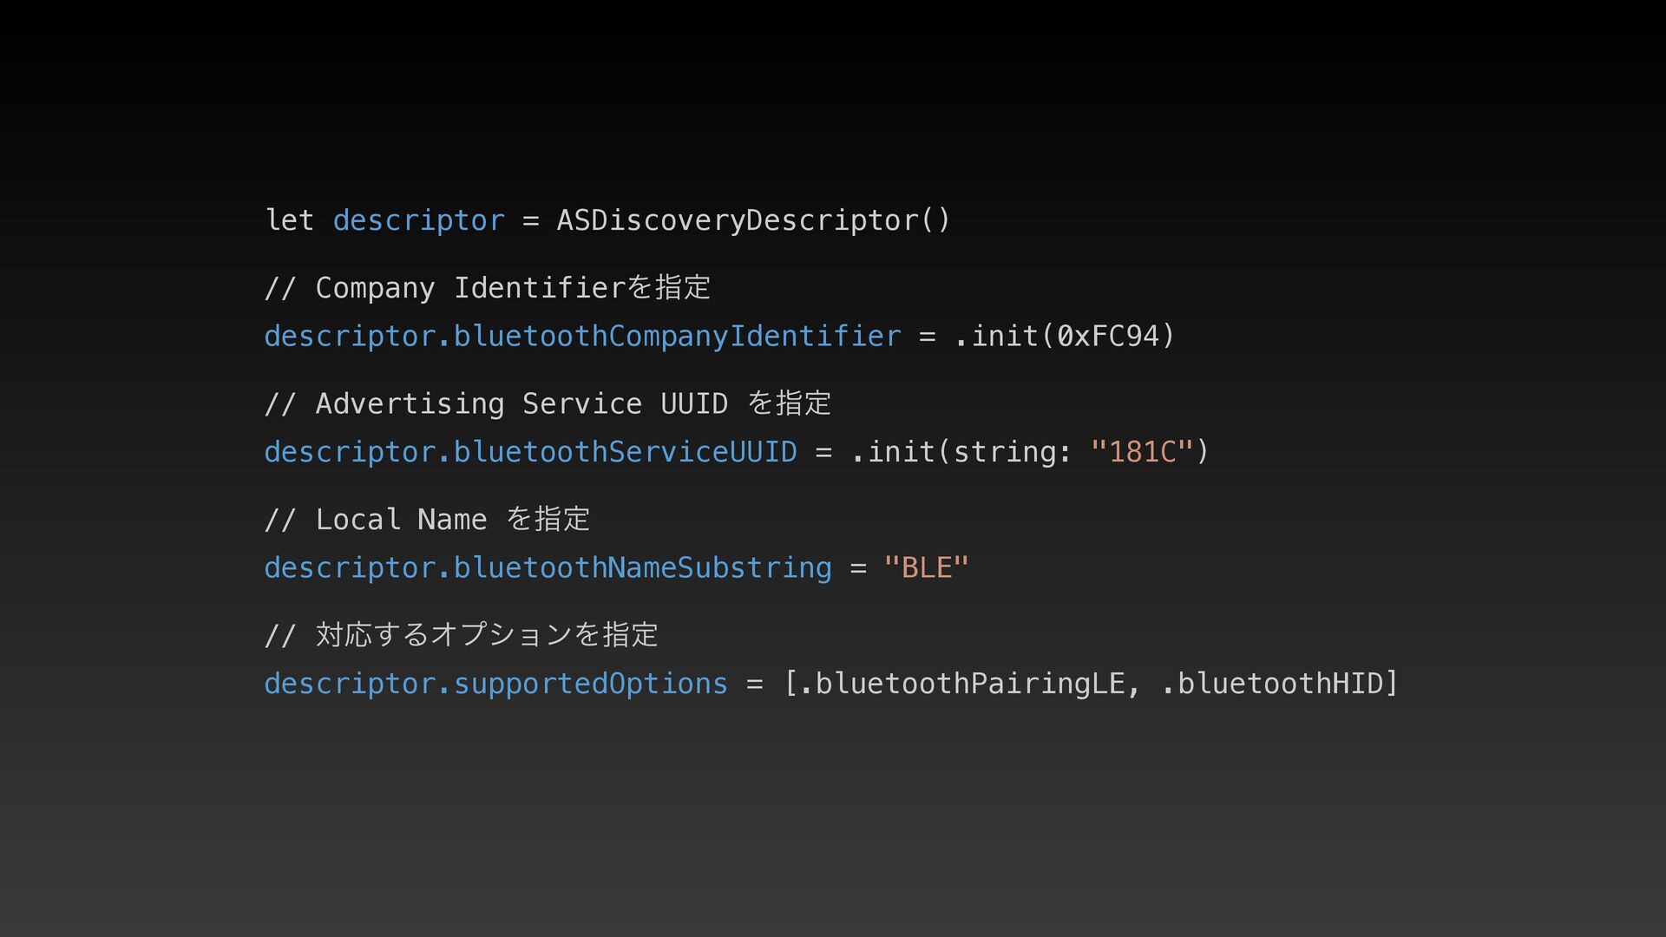This screenshot has width=1666, height=937.
Task: Click the descriptor.bluetoothCompanyIdentifier code line
Action: [x=719, y=336]
